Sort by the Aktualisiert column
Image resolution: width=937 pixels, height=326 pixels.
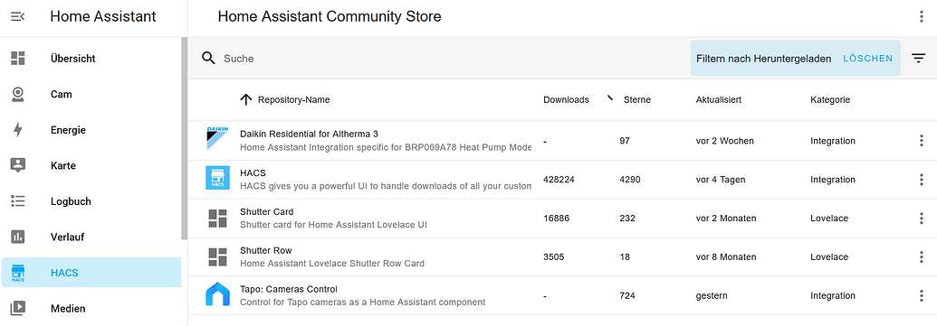719,99
